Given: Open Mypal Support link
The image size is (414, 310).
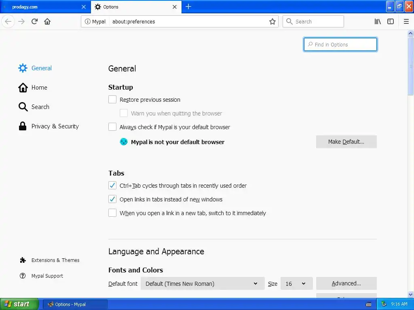Looking at the screenshot, I should (x=42, y=276).
